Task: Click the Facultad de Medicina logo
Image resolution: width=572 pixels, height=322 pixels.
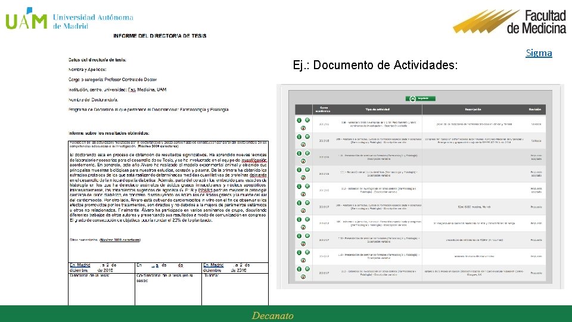Action: [x=510, y=22]
